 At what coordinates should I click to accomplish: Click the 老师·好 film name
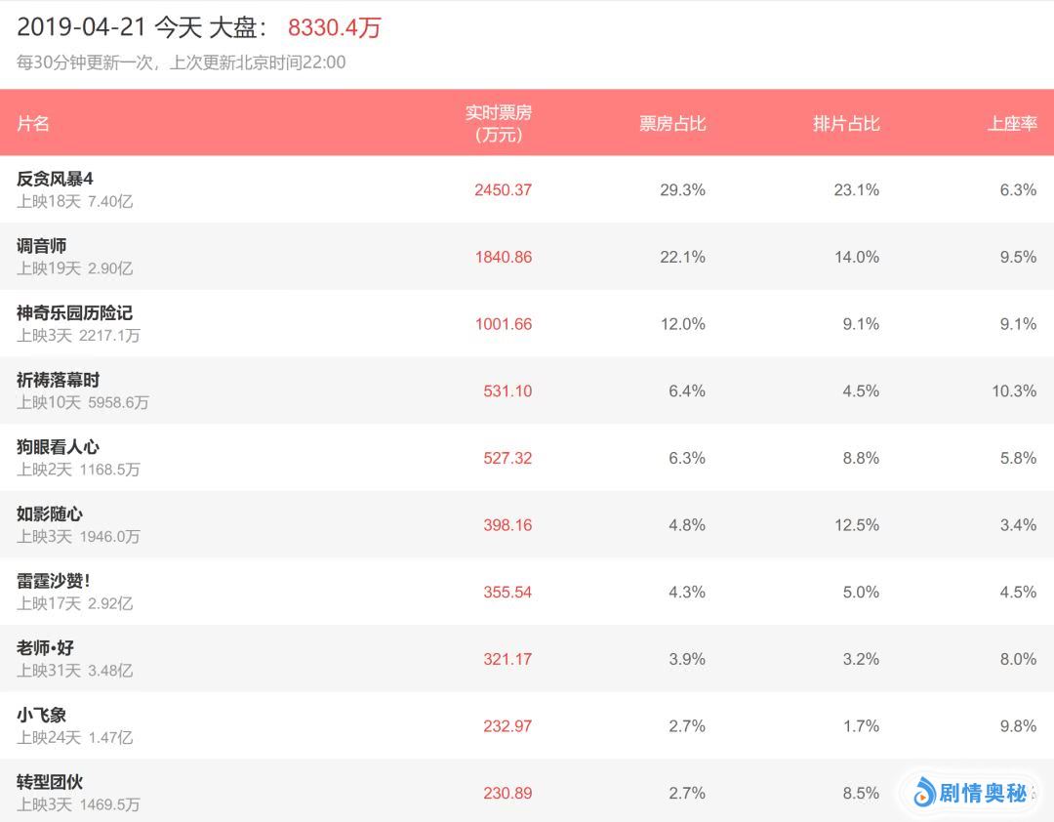[46, 648]
